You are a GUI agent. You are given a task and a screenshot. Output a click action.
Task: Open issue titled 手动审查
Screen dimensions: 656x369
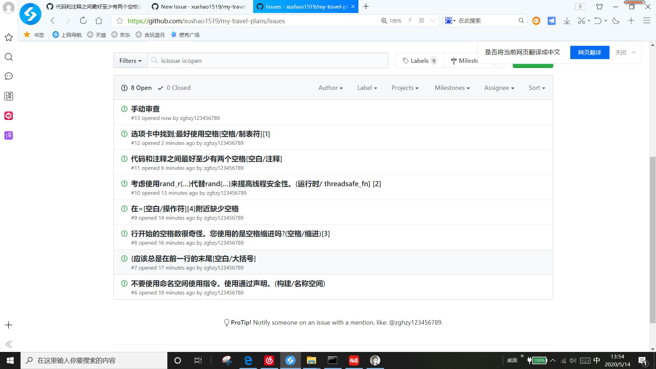pyautogui.click(x=145, y=109)
